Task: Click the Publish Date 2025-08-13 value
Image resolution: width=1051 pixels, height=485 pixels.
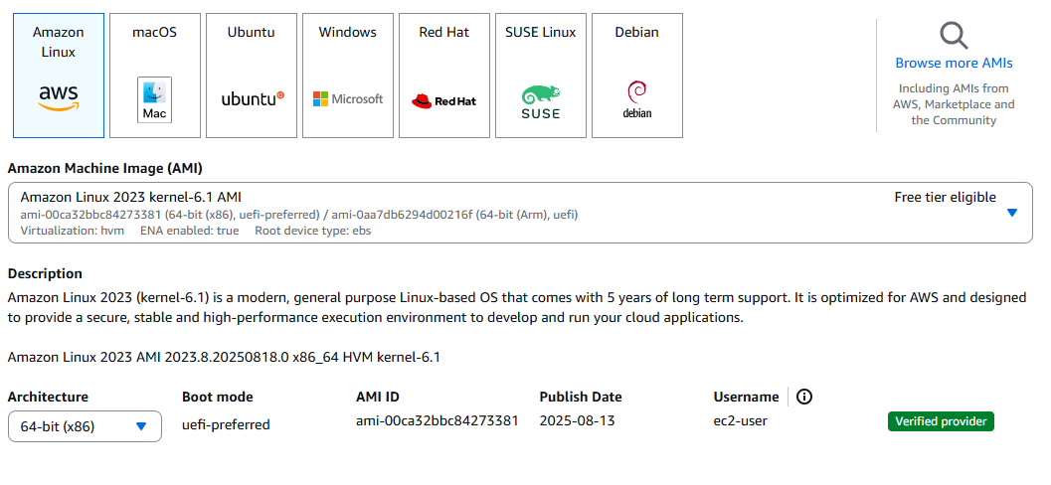Action: [x=577, y=420]
